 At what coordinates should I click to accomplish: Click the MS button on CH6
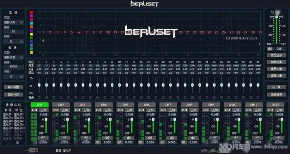click(141, 142)
